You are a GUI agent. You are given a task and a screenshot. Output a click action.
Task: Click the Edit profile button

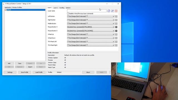coord(9,67)
